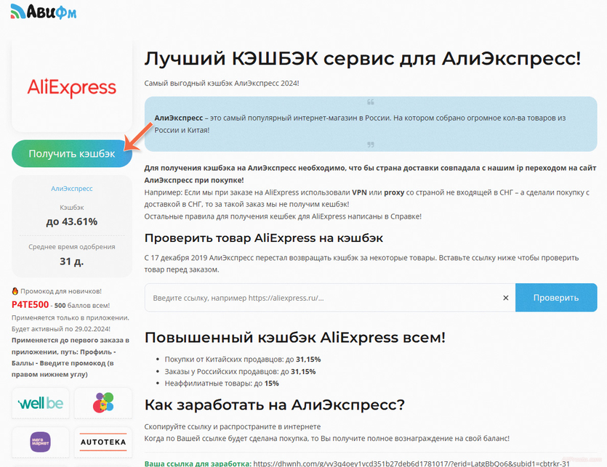This screenshot has width=607, height=467.
Task: Open the АлиЭкспресс sidebar link
Action: click(71, 188)
